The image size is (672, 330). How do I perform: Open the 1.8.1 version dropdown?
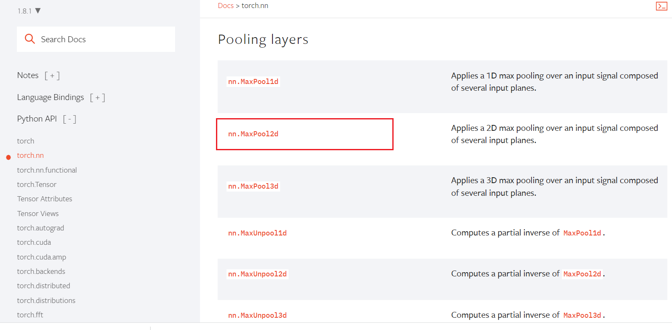tap(29, 11)
